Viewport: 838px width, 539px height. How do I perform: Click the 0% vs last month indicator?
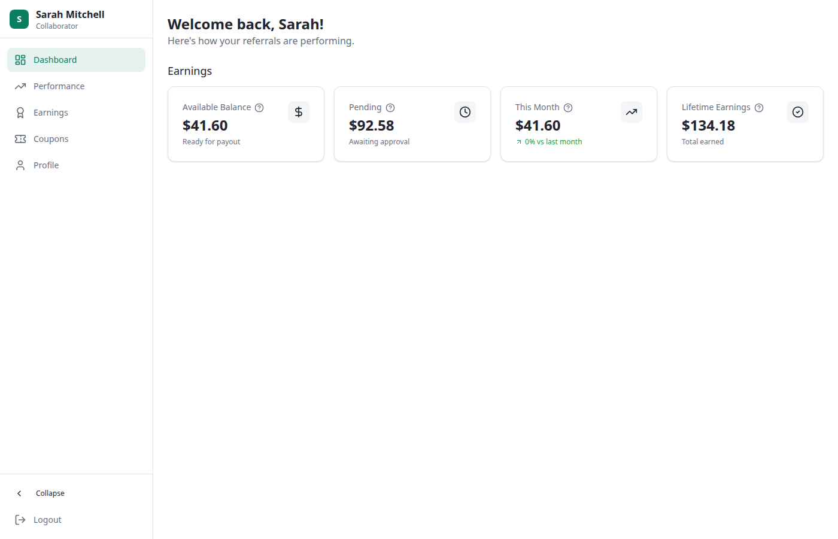pos(548,141)
